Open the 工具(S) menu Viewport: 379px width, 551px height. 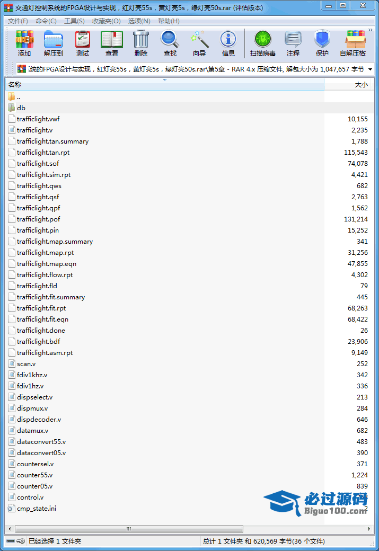74,21
